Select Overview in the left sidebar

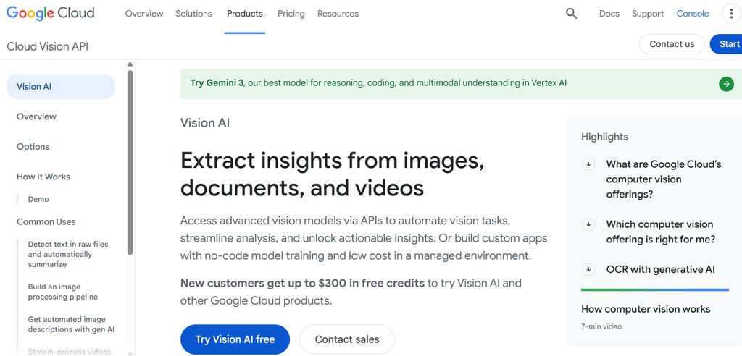(36, 116)
